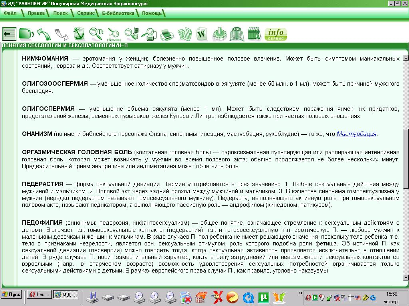Click the back navigation arrow in the toolbar

10,34
